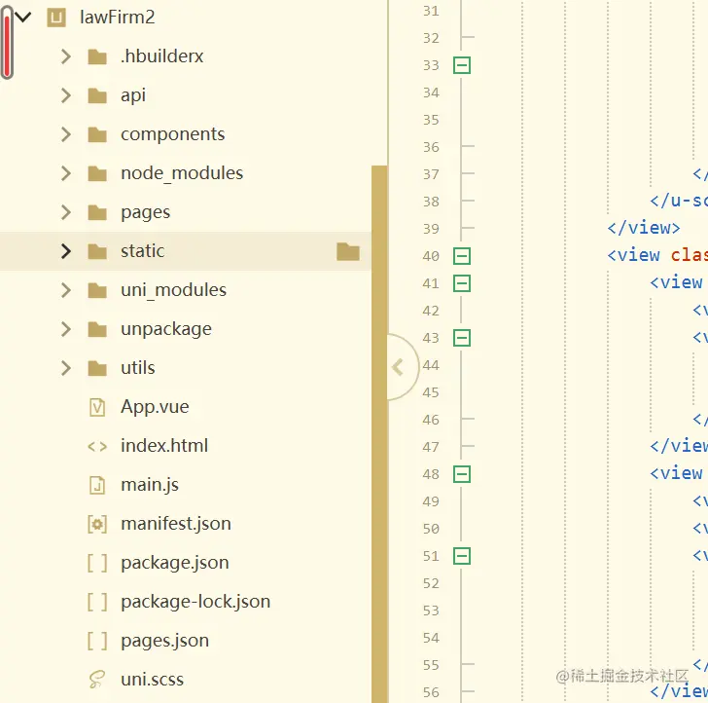This screenshot has width=708, height=703.
Task: Fold code block at line 33
Action: (x=462, y=65)
